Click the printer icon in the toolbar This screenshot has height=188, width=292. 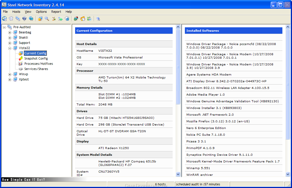[98, 19]
